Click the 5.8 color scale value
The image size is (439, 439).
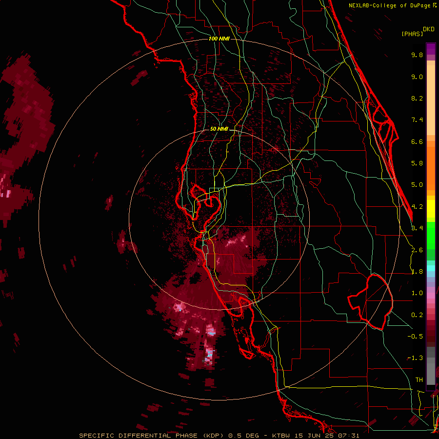pos(417,163)
